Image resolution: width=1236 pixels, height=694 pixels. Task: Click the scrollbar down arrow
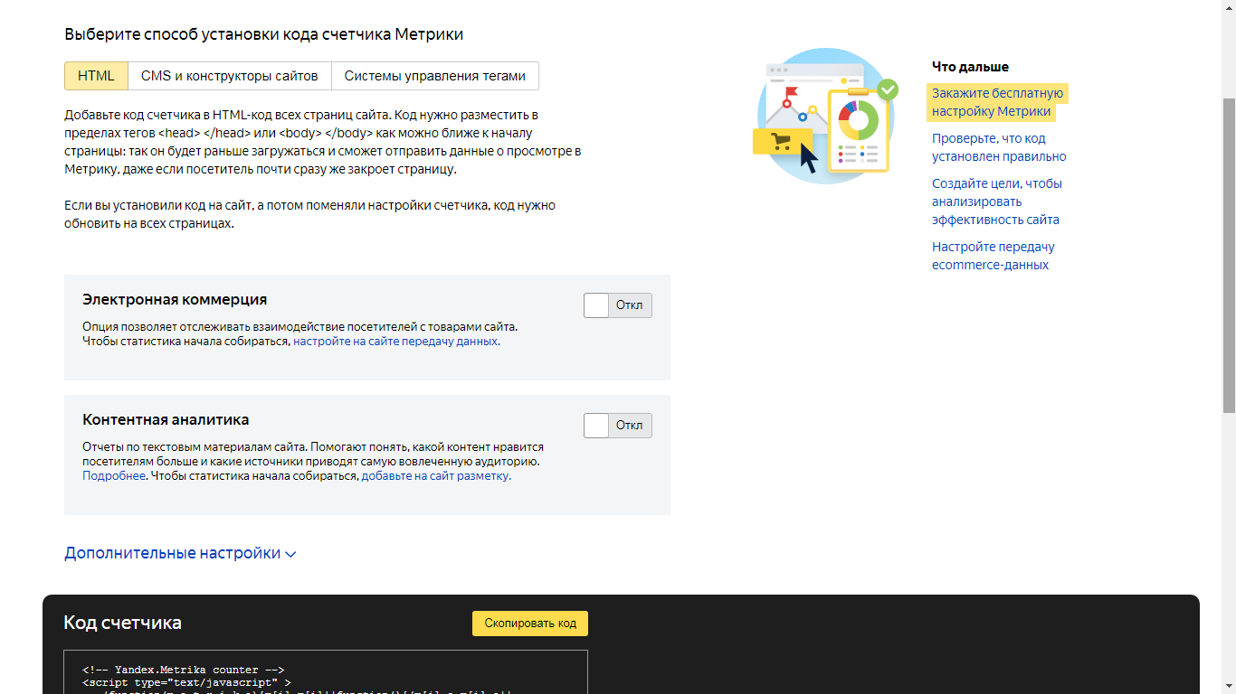click(x=1228, y=686)
